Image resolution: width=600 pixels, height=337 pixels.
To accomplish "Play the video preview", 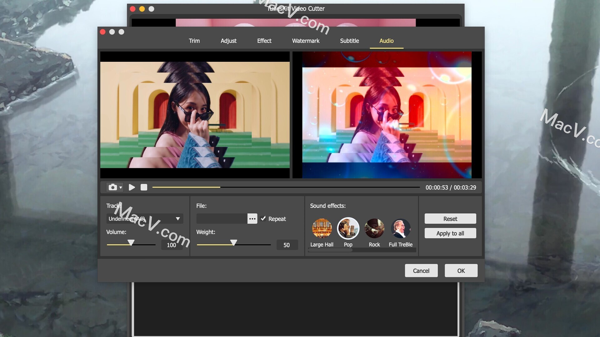I will [132, 187].
